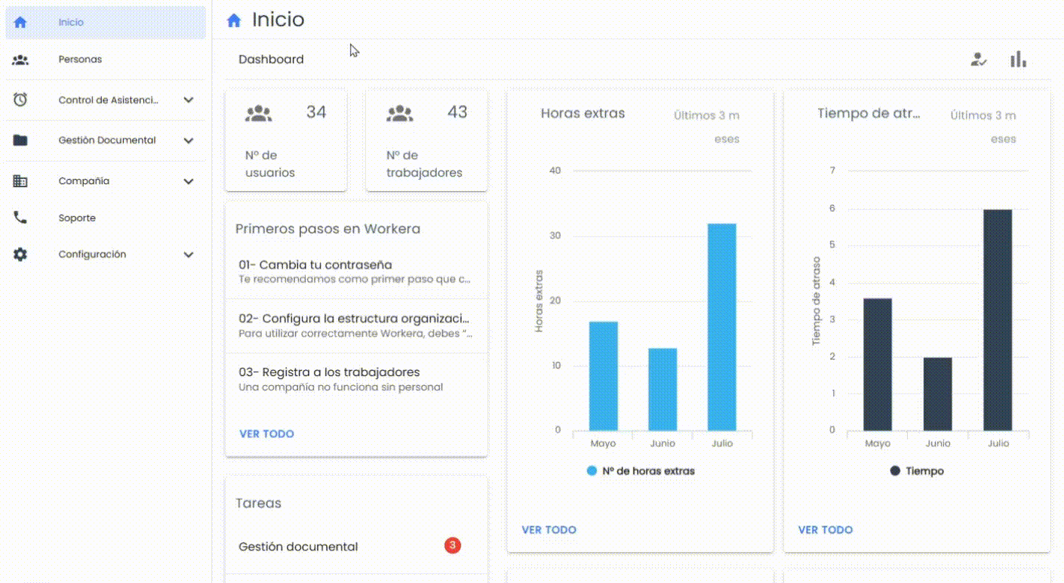Click the Julio bar in Horas extras chart

click(x=721, y=327)
